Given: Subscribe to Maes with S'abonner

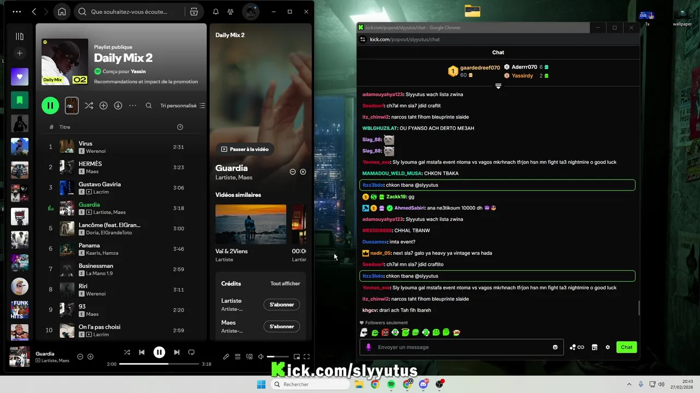Looking at the screenshot, I should pyautogui.click(x=282, y=326).
